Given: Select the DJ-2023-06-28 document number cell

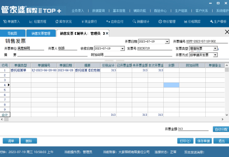Looking at the screenshot, I should pos(44,70).
